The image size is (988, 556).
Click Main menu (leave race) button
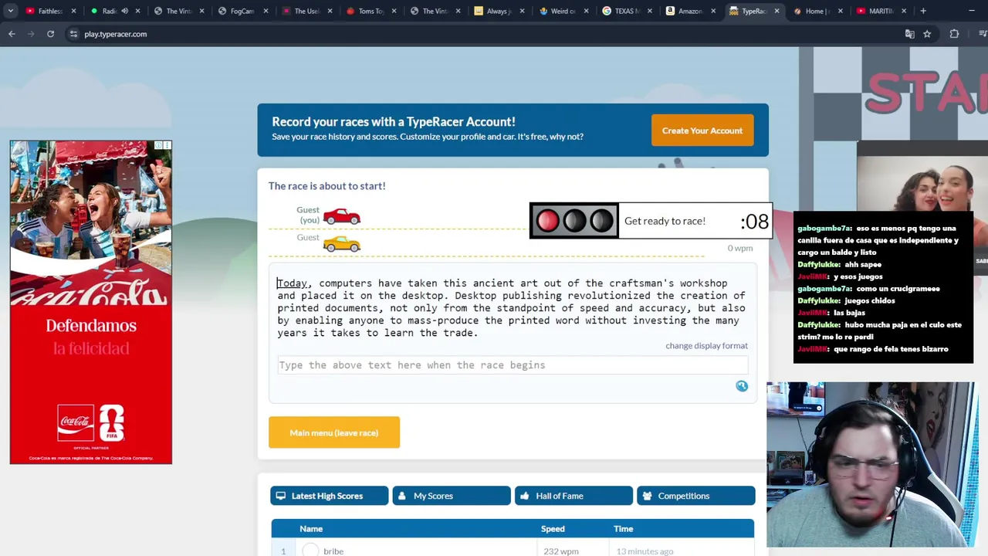pos(334,432)
